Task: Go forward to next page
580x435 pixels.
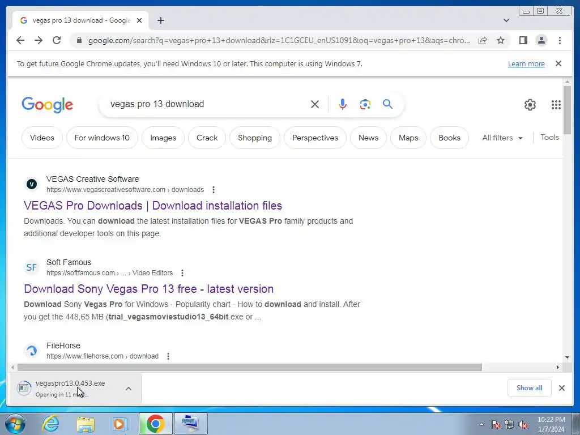Action: pyautogui.click(x=39, y=40)
